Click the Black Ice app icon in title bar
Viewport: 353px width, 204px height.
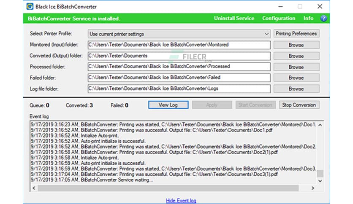coord(30,6)
